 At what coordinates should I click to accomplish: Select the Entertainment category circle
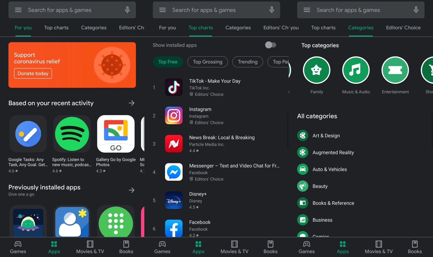[x=395, y=70]
